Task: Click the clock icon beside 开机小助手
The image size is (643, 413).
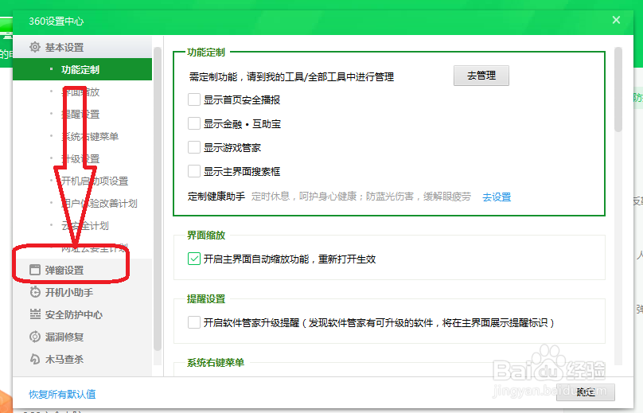Action: point(35,292)
